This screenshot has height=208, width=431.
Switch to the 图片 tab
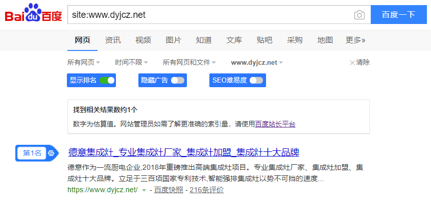pos(174,40)
